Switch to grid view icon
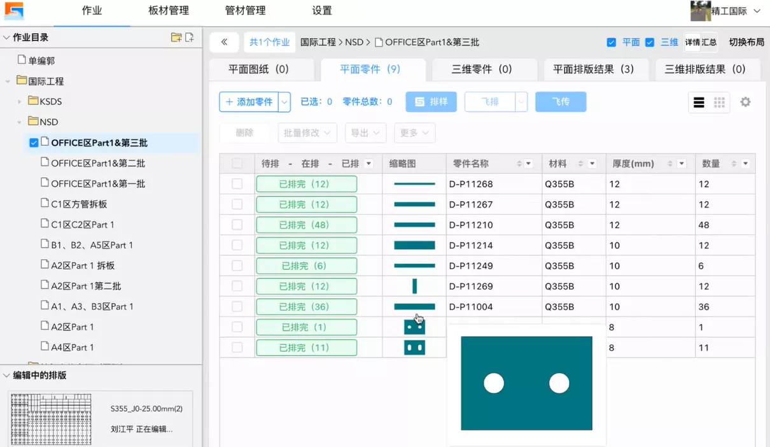Viewport: 770px width, 447px height. click(719, 103)
